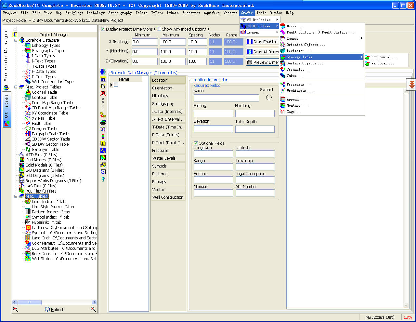
Task: Select Surface Objects from 3D Utilities menu
Action: click(x=322, y=63)
